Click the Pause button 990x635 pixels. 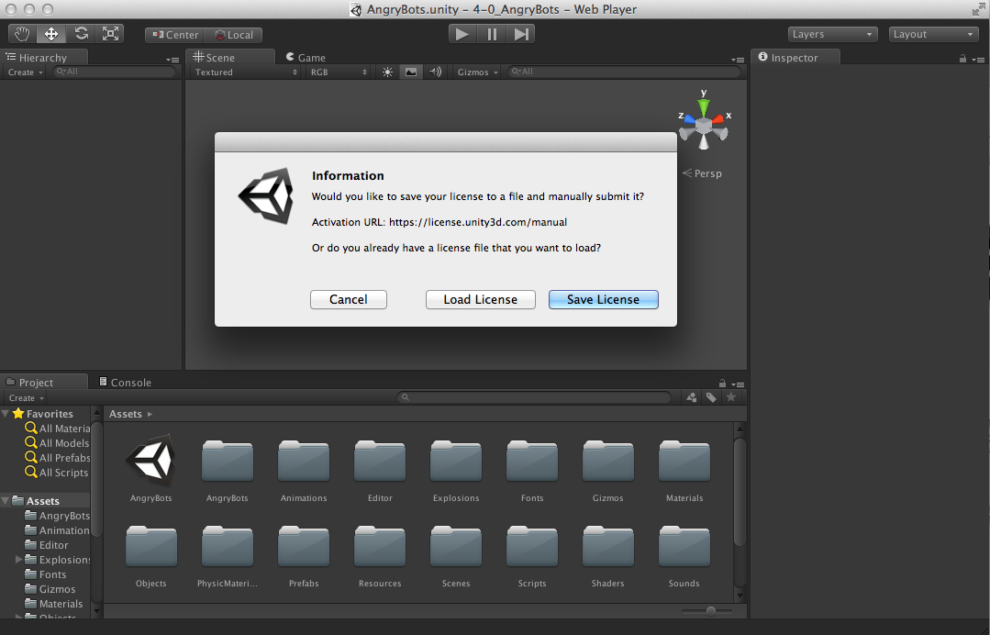tap(492, 34)
